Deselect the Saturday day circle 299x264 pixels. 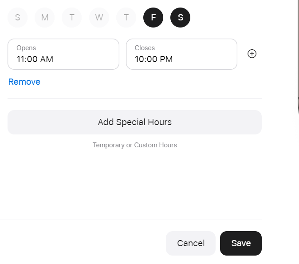pyautogui.click(x=181, y=18)
